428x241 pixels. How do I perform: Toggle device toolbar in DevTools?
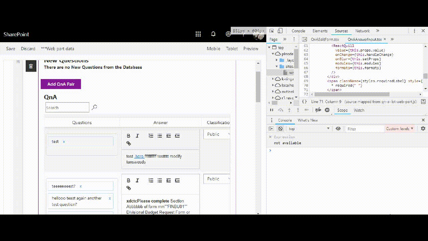coord(280,31)
